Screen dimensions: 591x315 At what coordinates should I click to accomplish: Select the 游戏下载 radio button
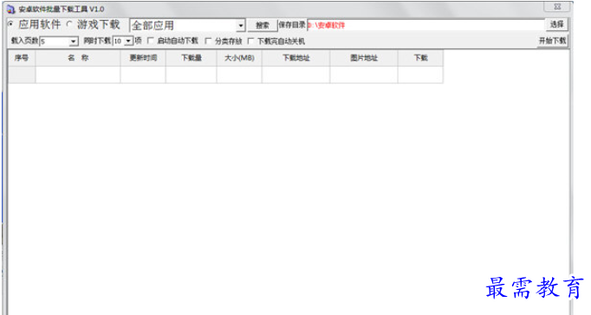point(69,24)
